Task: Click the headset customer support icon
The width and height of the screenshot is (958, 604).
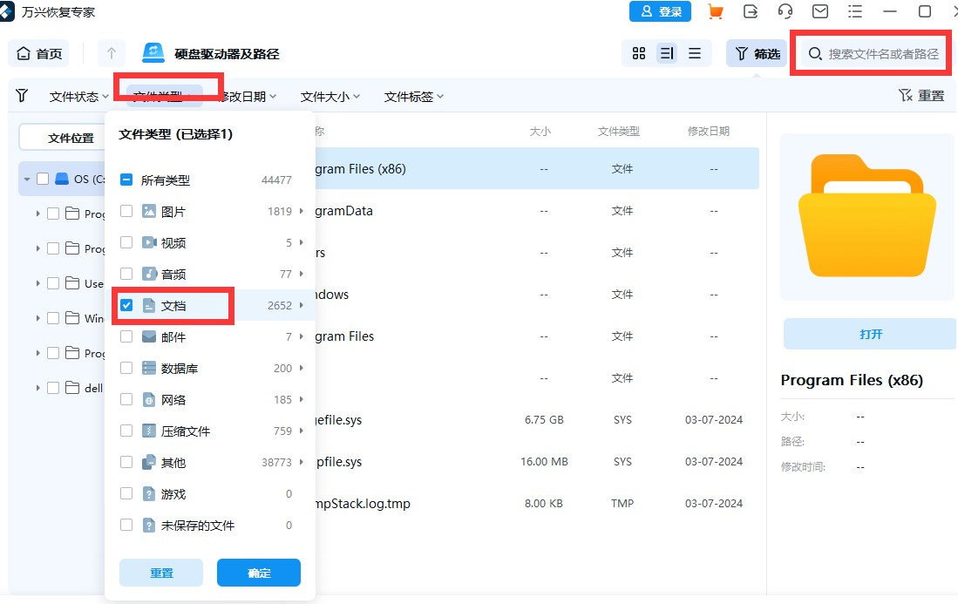Action: [x=785, y=11]
